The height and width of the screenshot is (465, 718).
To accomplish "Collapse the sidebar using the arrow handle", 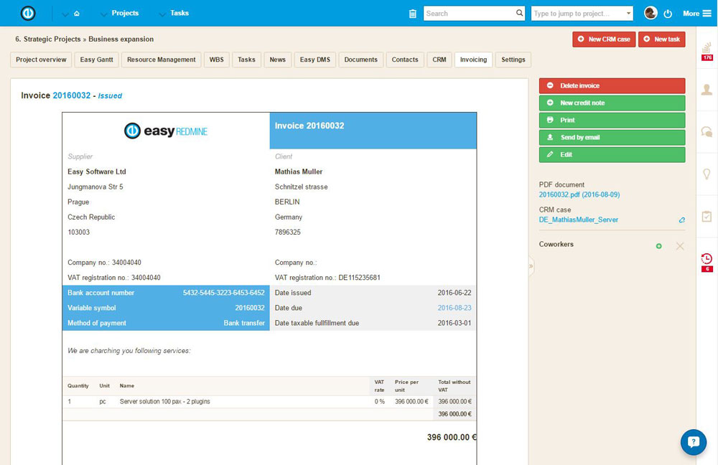I will click(531, 266).
